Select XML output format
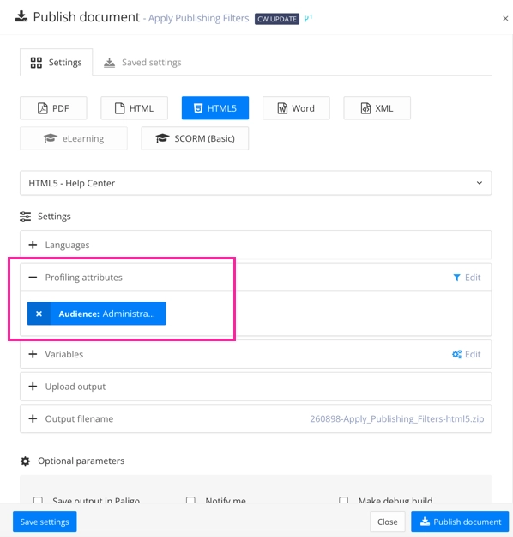The width and height of the screenshot is (513, 537). pos(377,108)
